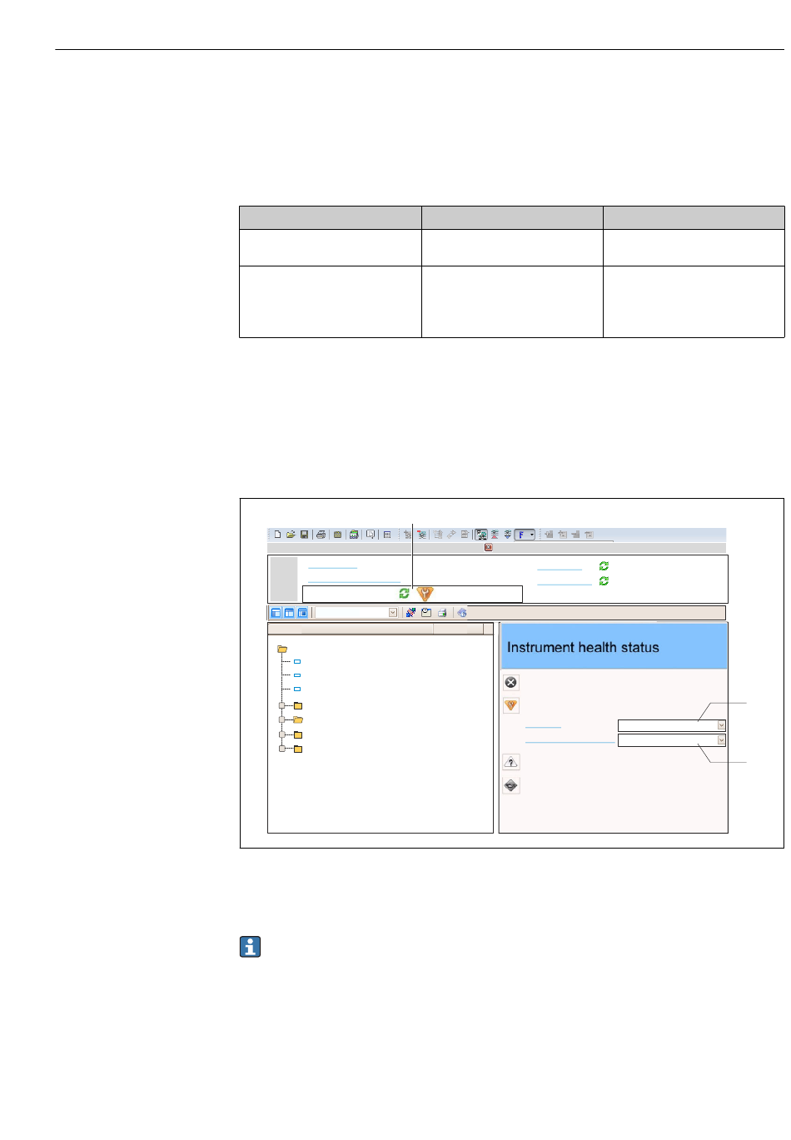Select the first blue layout view icon

coord(276,613)
